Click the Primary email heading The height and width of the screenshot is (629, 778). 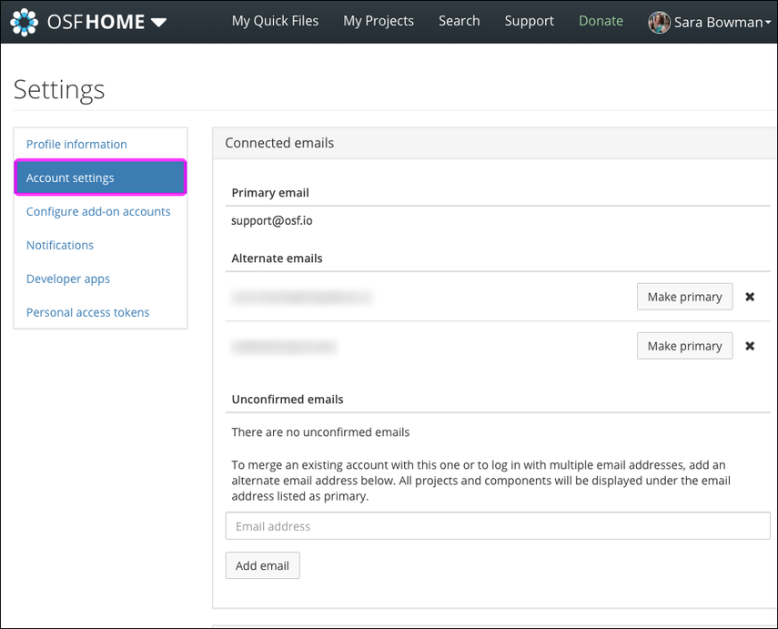click(270, 193)
